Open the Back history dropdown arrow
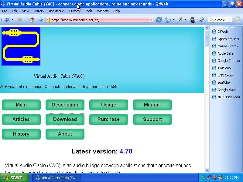The width and height of the screenshot is (243, 182). click(x=12, y=20)
